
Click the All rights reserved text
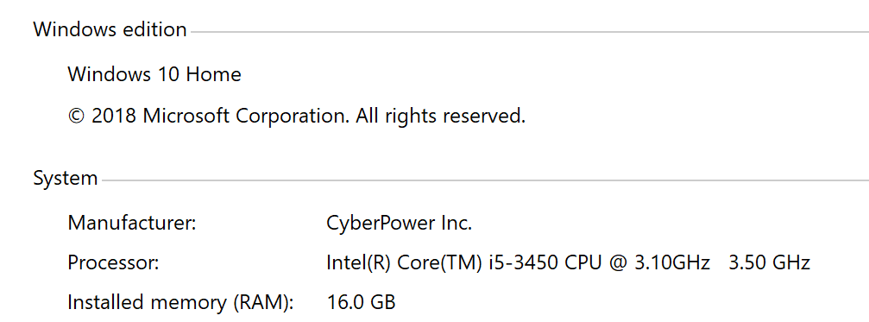441,116
